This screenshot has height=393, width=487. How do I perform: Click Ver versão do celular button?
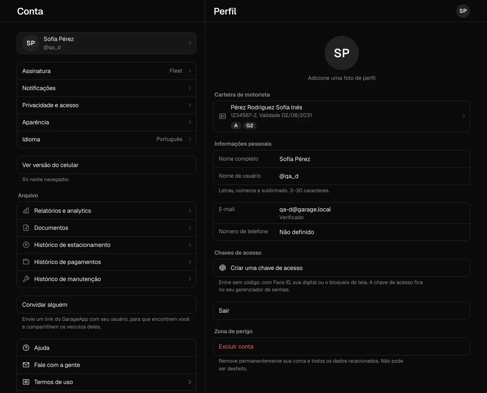(x=106, y=165)
